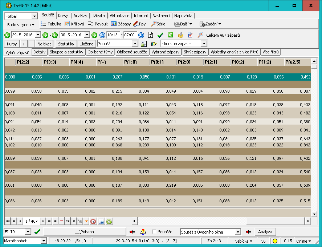Enable the Soutěže checkbox
Screen dimensions: 322x247
(154, 232)
